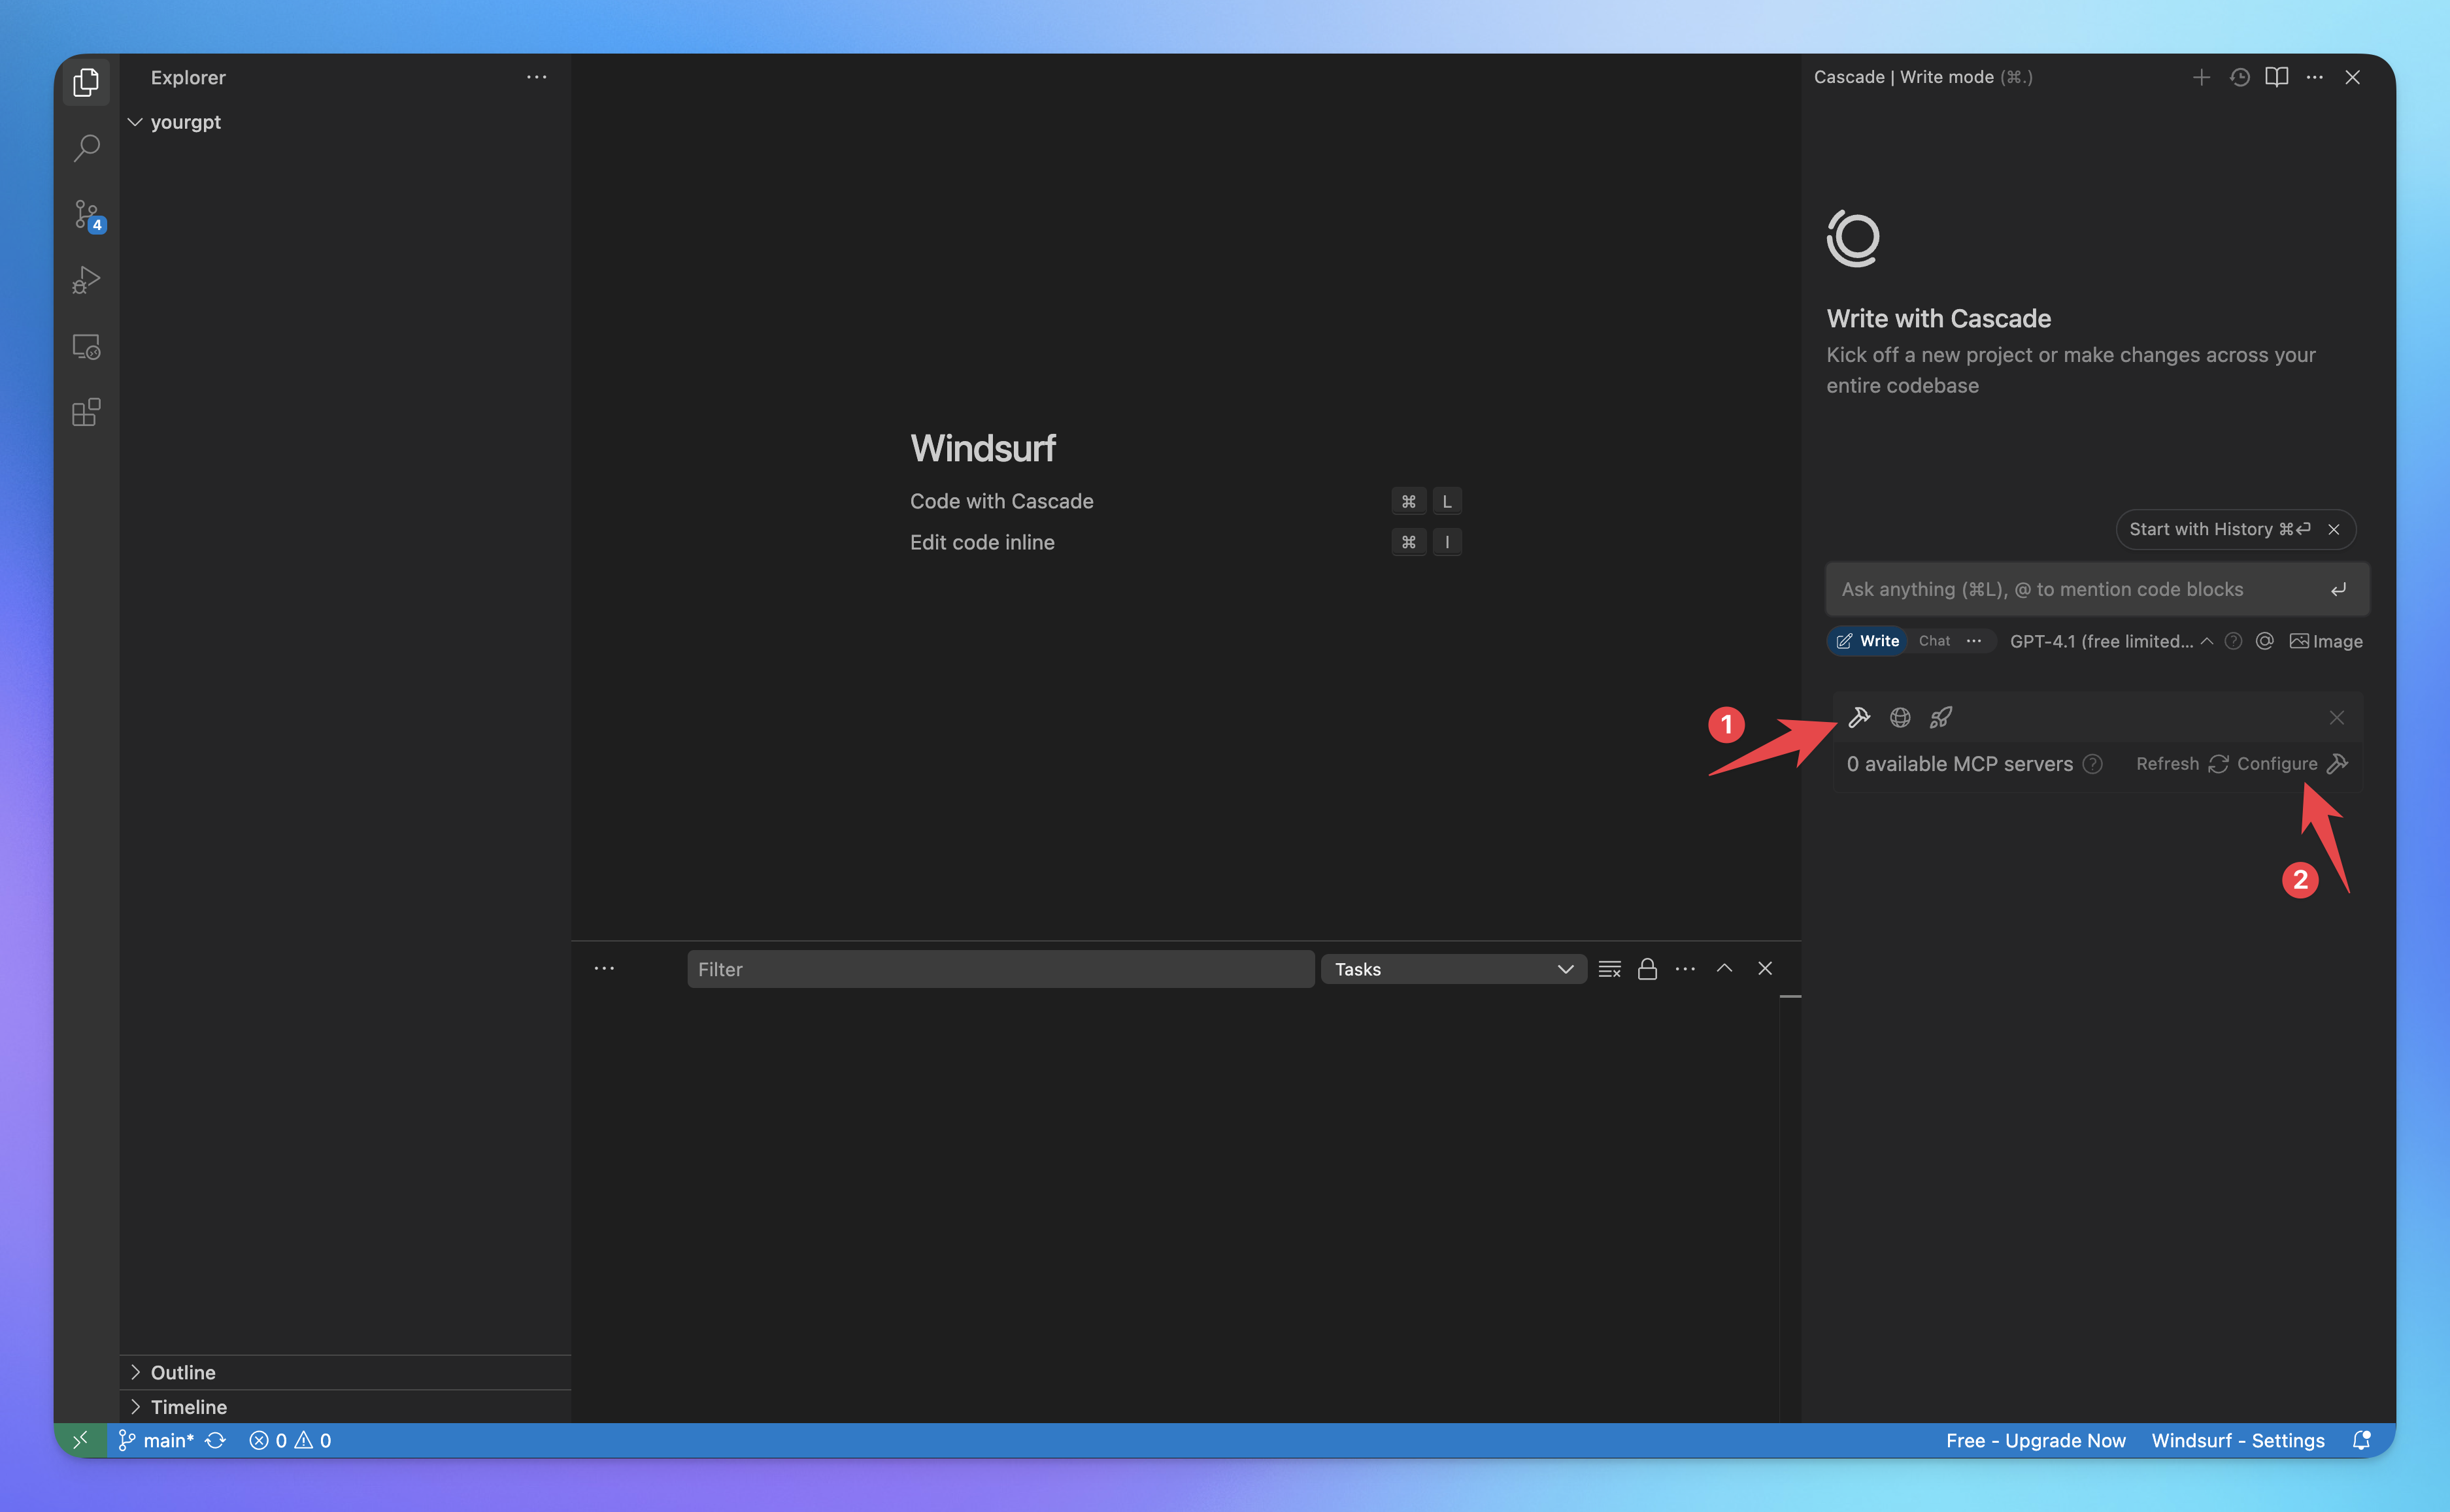Open the Extensions view icon

pyautogui.click(x=86, y=412)
